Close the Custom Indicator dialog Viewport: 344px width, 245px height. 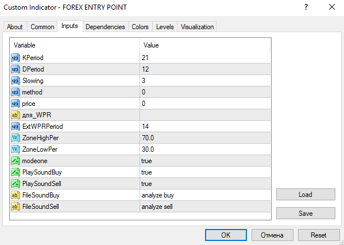(x=332, y=7)
